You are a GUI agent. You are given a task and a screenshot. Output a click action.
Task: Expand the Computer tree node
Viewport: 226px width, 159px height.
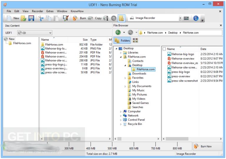121,112
